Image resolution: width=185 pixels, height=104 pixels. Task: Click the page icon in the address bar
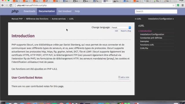pyautogui.click(x=15, y=5)
